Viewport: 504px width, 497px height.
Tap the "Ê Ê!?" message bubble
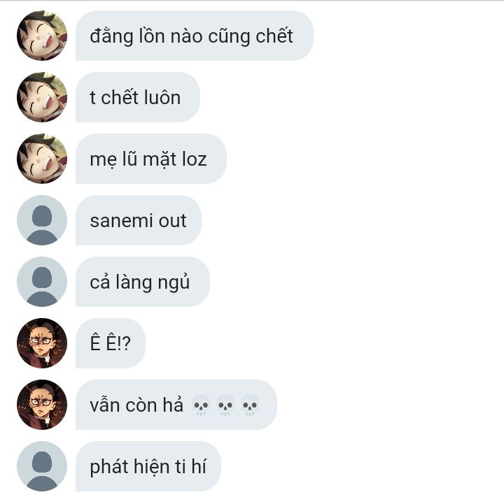[x=111, y=343]
